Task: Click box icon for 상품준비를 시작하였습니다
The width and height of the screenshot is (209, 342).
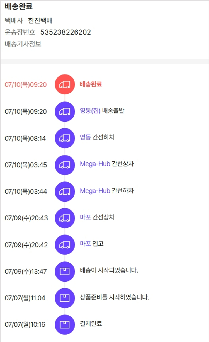Action: pos(65,298)
